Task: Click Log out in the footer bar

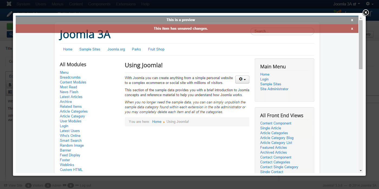Action: coord(86,185)
